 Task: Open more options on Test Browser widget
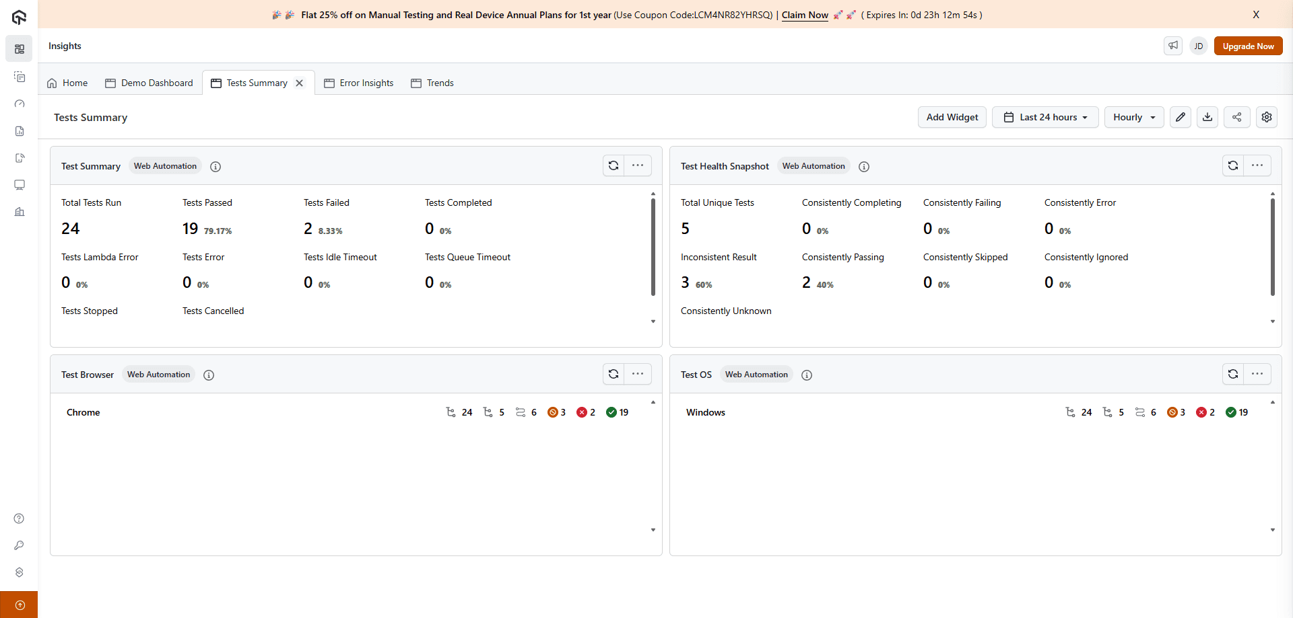click(638, 374)
